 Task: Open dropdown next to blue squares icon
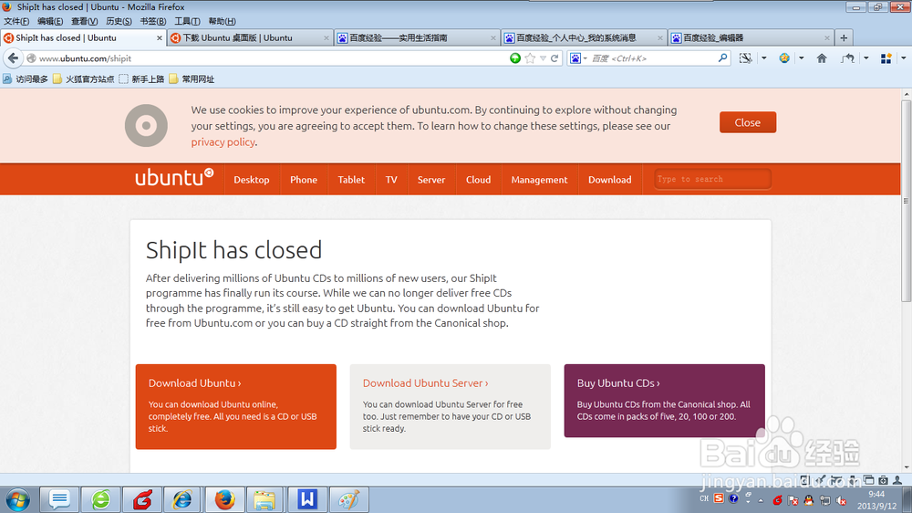point(903,58)
